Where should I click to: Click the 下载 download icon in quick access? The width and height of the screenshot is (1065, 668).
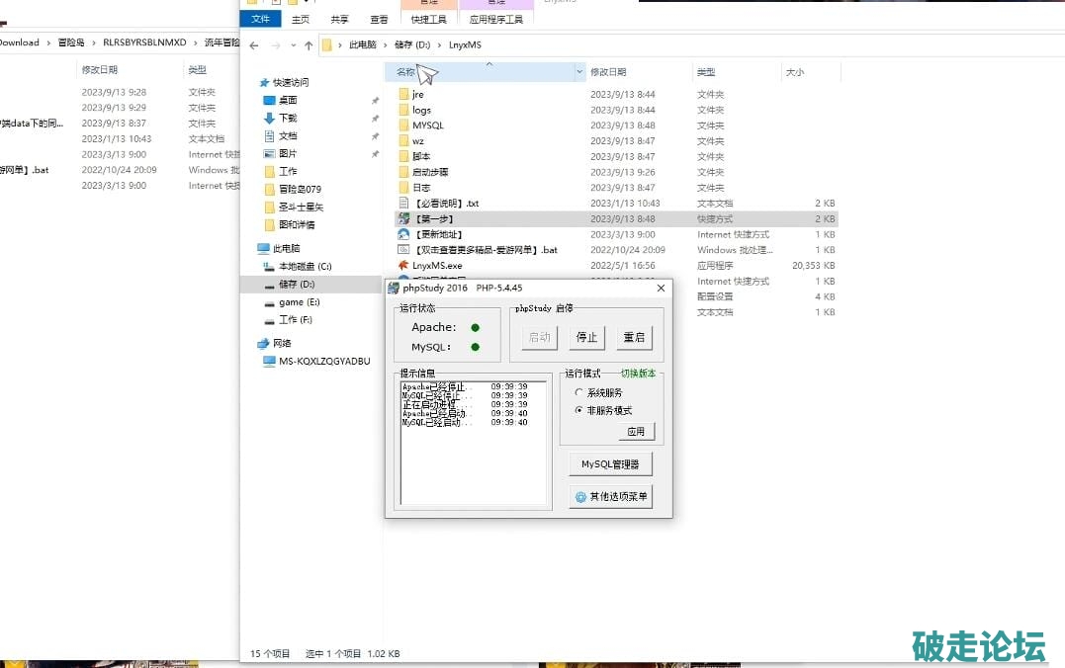click(269, 118)
